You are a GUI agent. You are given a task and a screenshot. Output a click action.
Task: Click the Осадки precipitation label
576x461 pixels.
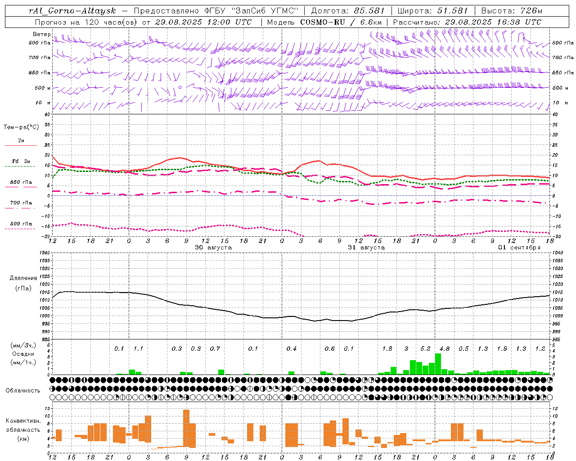pyautogui.click(x=23, y=354)
